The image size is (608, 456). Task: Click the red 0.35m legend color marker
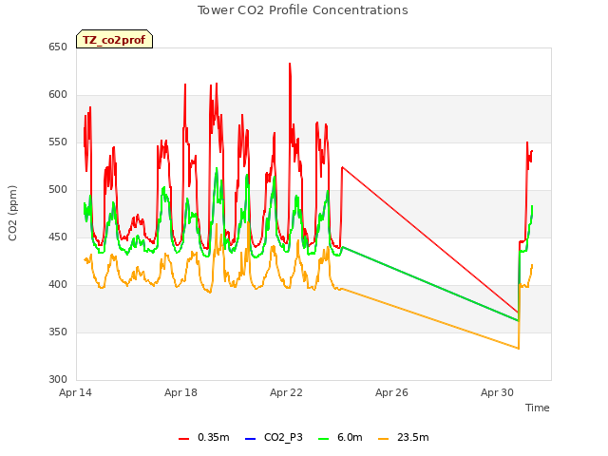tap(183, 439)
